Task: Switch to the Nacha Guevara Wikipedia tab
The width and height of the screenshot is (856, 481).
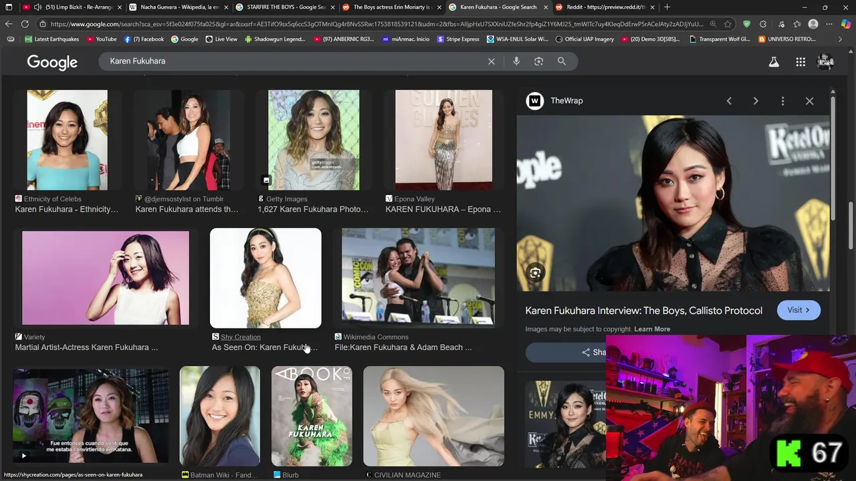Action: 179,7
